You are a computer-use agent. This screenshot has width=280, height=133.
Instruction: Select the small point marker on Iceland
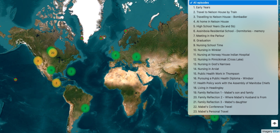(101, 38)
